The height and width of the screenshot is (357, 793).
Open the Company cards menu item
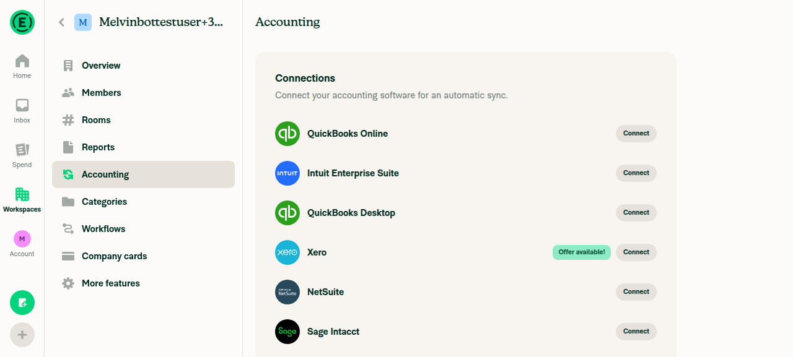click(x=143, y=256)
